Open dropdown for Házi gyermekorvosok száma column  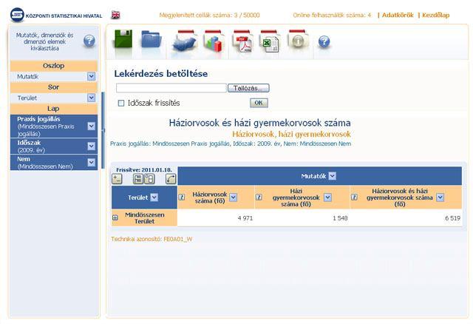327,198
